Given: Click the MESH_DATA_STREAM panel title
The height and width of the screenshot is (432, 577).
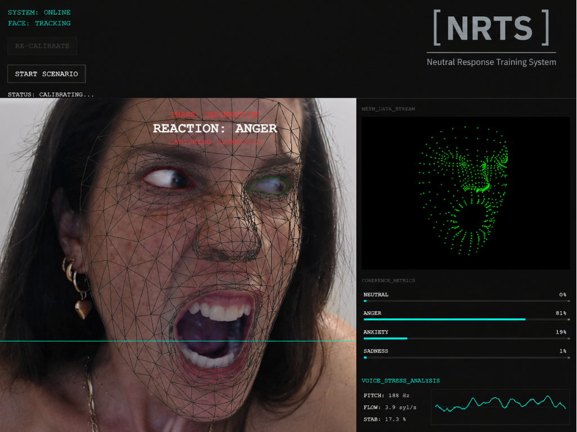Looking at the screenshot, I should click(388, 109).
